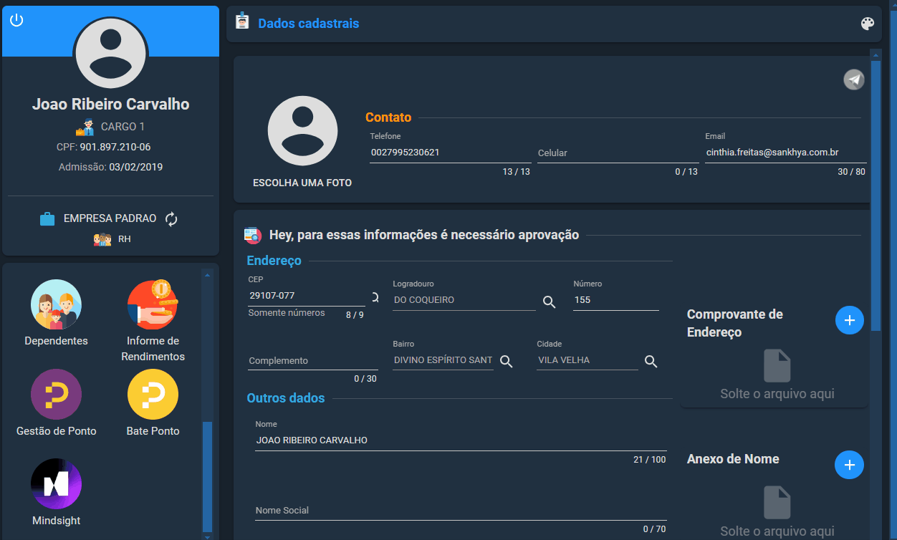
Task: Click the CEP reload icon
Action: pyautogui.click(x=374, y=297)
